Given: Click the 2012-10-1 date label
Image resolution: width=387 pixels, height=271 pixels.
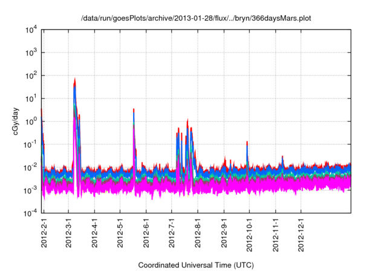Looking at the screenshot, I should pos(249,235).
